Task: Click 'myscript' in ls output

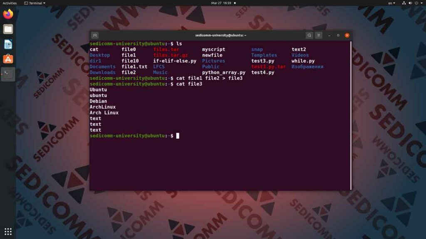Action: 213,49
